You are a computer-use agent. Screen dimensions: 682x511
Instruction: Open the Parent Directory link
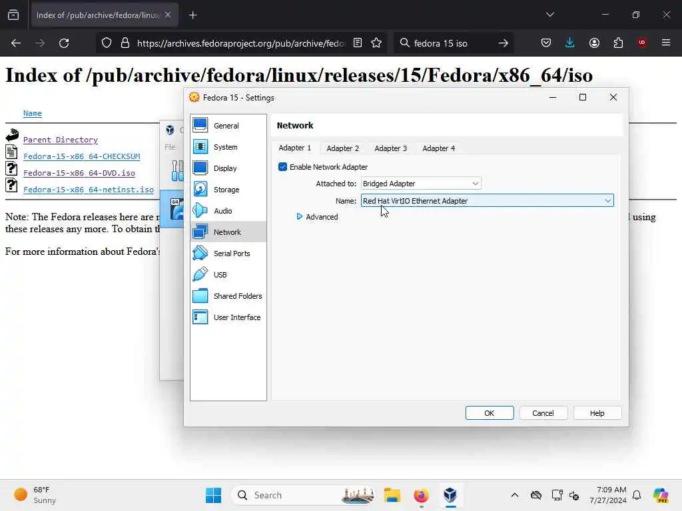[61, 140]
